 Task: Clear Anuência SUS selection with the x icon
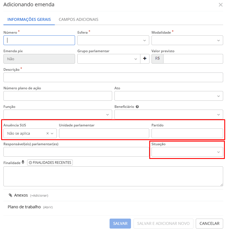tap(48, 133)
